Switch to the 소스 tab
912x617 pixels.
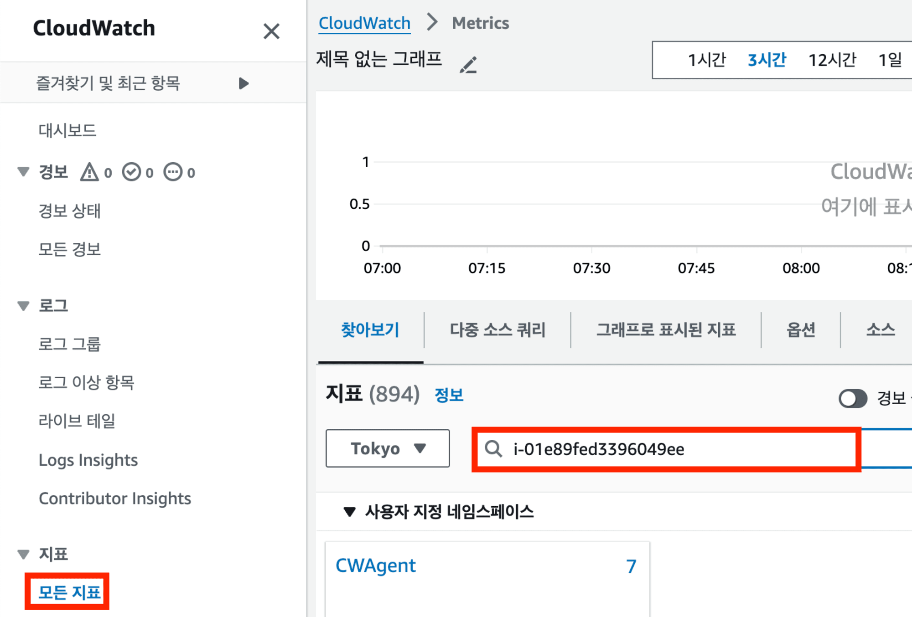click(881, 330)
